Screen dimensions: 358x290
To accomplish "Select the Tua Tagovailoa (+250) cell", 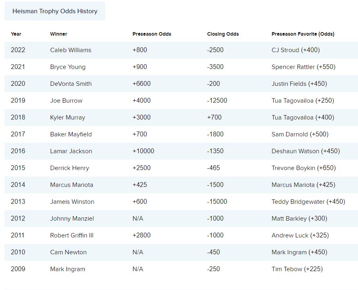I will click(x=303, y=101).
